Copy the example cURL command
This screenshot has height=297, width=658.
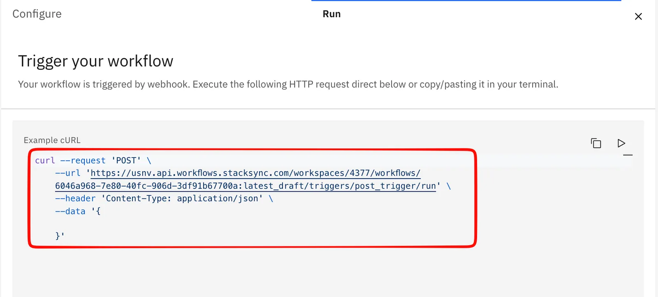point(596,143)
